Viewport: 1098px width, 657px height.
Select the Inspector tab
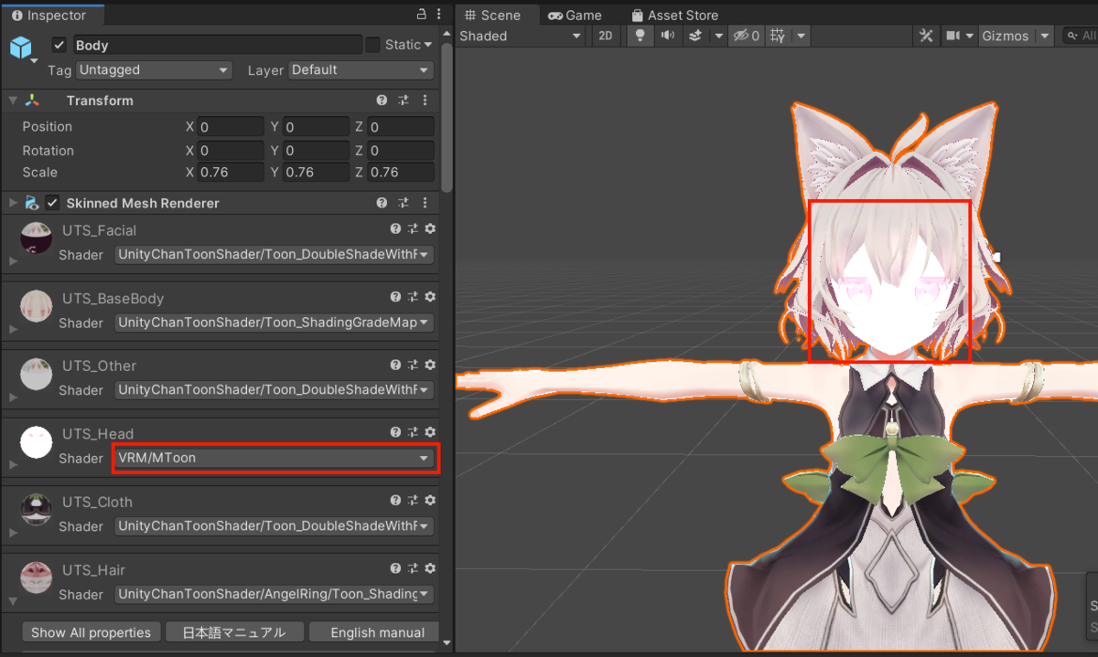point(52,16)
